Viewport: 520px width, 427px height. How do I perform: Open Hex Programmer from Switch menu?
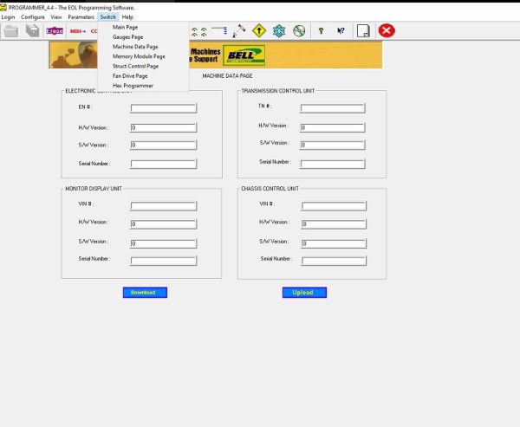click(144, 86)
